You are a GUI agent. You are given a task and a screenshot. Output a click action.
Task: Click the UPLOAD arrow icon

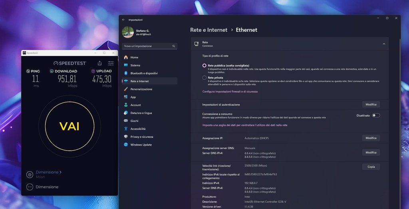coord(93,71)
